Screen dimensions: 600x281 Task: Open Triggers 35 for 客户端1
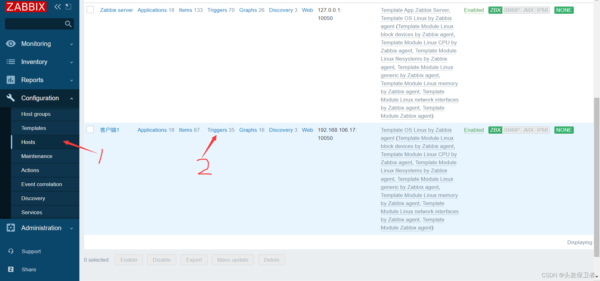[x=217, y=130]
